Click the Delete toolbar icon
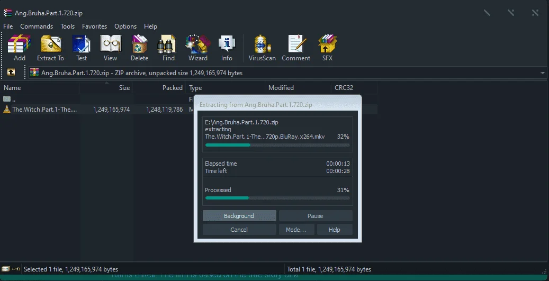This screenshot has width=549, height=281. tap(139, 48)
